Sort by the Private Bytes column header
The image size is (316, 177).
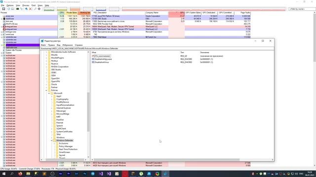[x=71, y=13]
